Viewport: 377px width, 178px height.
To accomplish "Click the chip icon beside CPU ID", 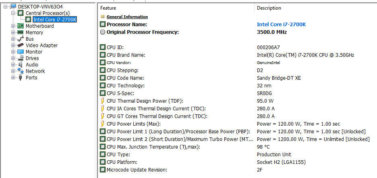I will pos(103,48).
